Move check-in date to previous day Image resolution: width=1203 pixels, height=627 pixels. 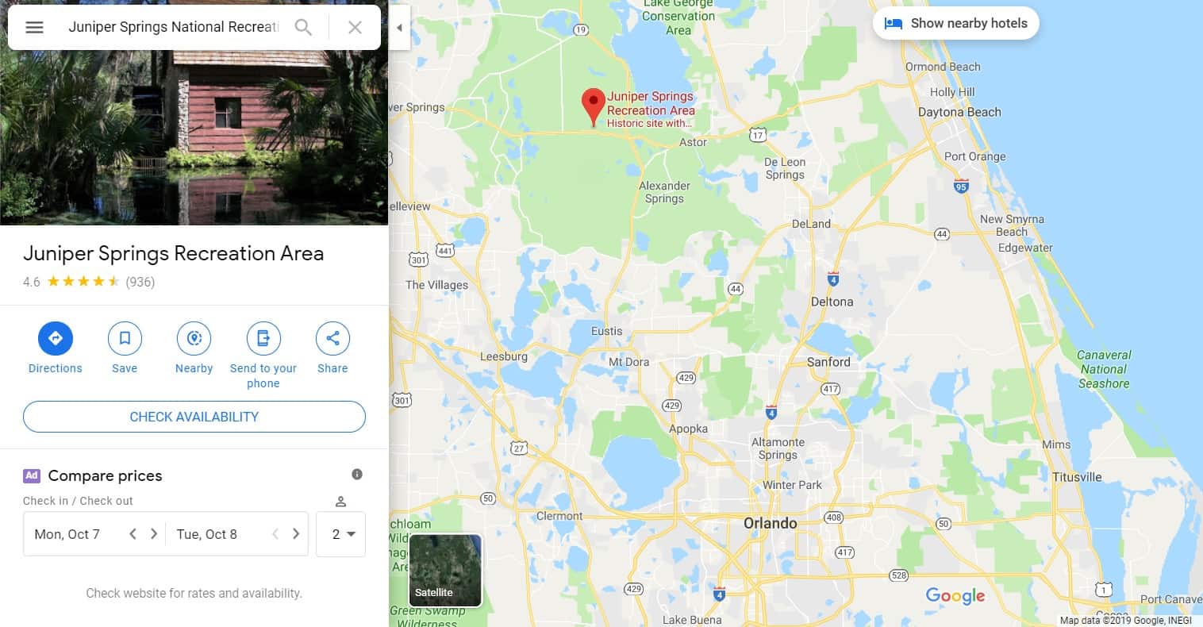133,534
